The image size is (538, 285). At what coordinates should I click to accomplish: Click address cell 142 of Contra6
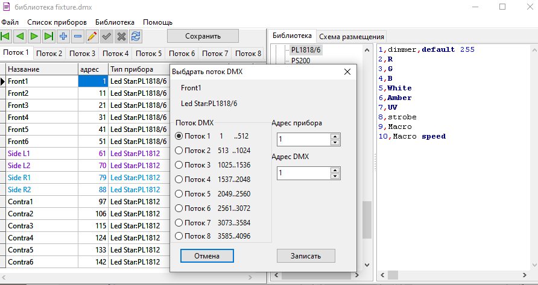[93, 262]
